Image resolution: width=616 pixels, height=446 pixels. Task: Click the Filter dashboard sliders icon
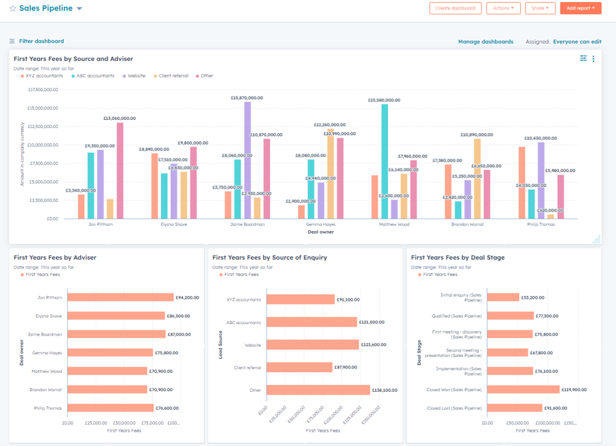[12, 41]
